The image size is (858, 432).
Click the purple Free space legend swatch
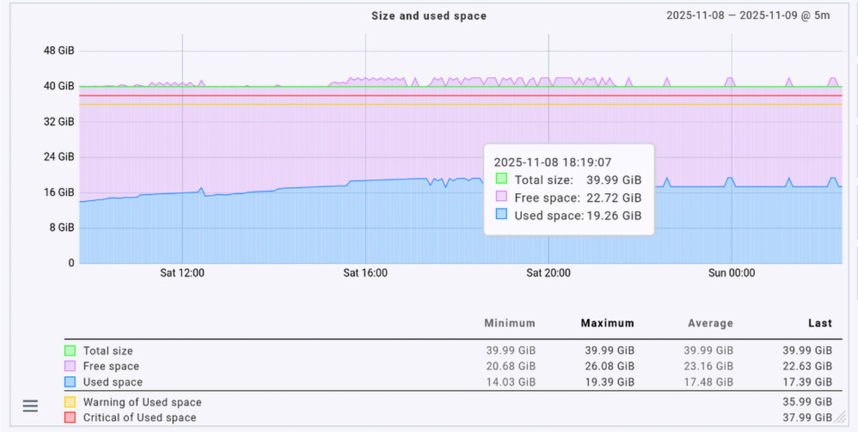click(x=70, y=366)
